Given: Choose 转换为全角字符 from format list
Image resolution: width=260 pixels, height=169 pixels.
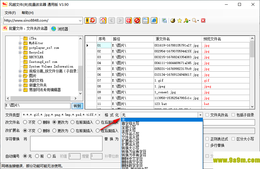Looking at the screenshot, I should tap(134, 152).
